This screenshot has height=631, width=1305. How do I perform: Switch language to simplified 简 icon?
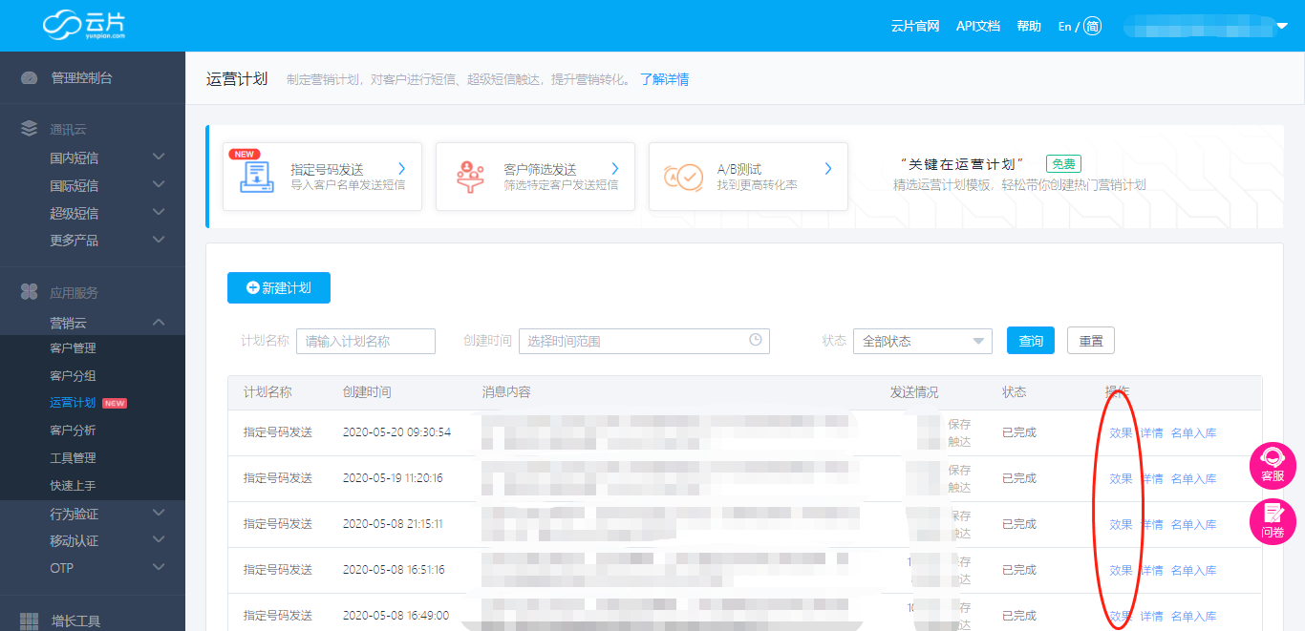pos(1092,26)
